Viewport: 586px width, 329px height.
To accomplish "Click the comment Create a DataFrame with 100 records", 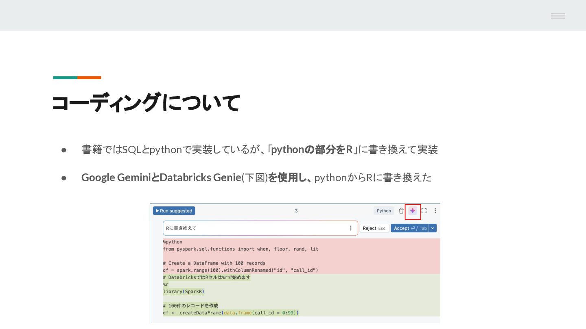I will pos(214,263).
